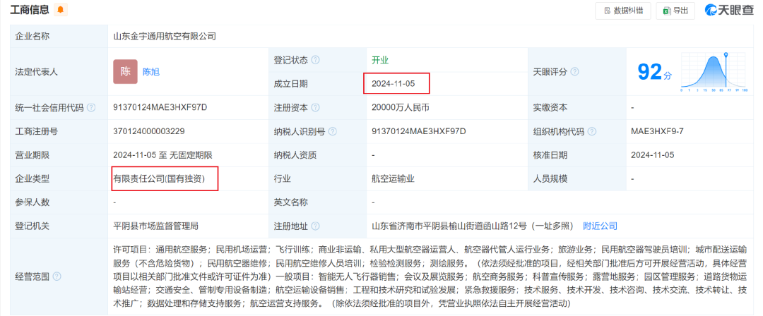
Task: Click the company name 山东金宇通用航空有限公司
Action: 165,36
